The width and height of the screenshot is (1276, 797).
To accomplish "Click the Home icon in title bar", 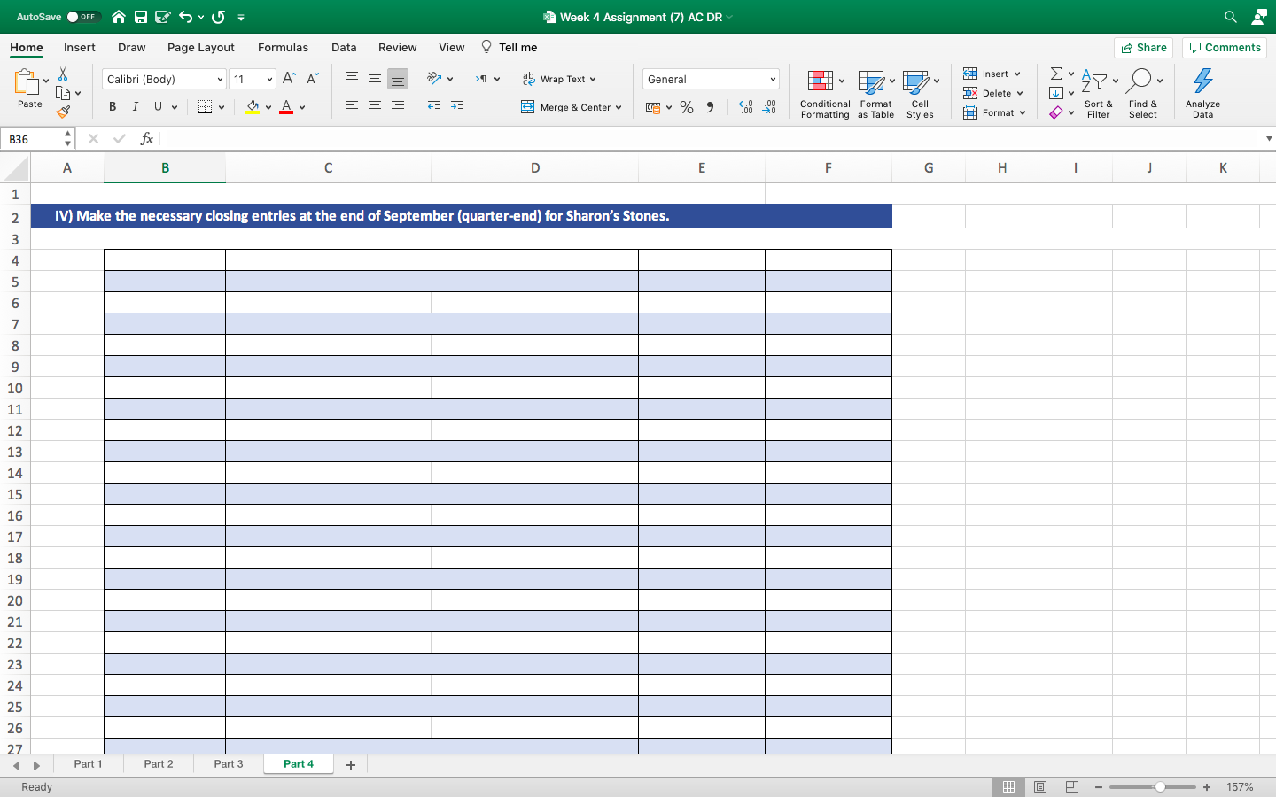I will pyautogui.click(x=118, y=17).
